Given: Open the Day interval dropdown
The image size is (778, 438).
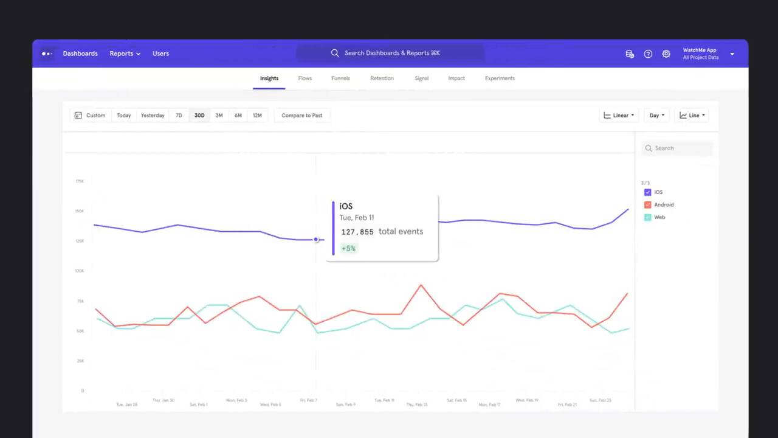Looking at the screenshot, I should click(x=657, y=115).
